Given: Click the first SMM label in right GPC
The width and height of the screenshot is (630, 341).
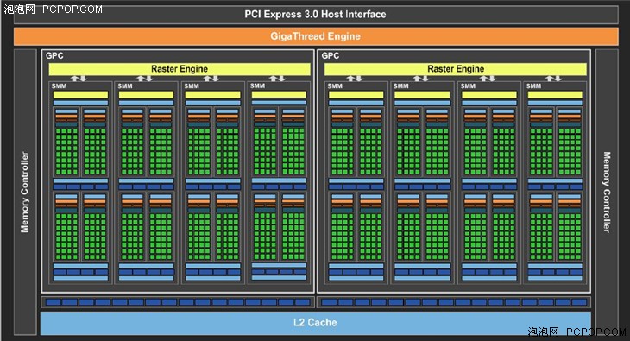Looking at the screenshot, I should 335,85.
